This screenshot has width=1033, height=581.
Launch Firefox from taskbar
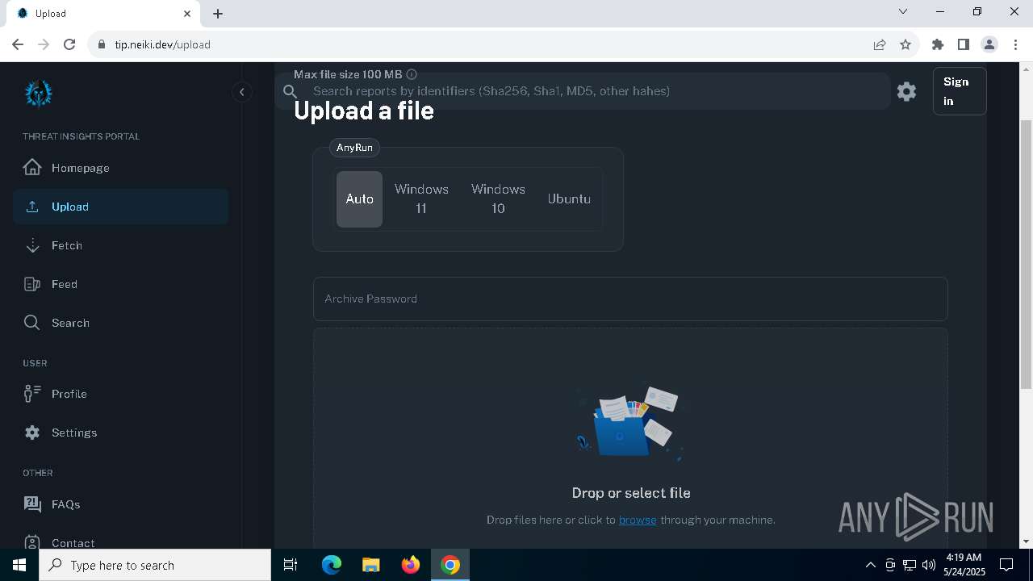411,565
